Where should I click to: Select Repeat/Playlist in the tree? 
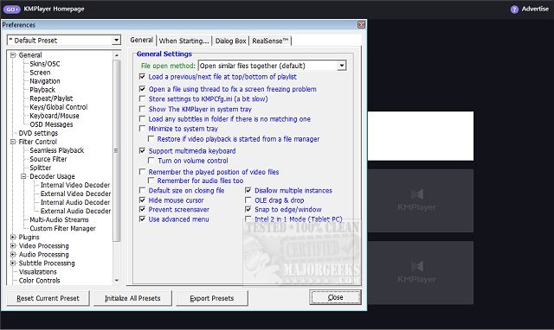[x=51, y=98]
